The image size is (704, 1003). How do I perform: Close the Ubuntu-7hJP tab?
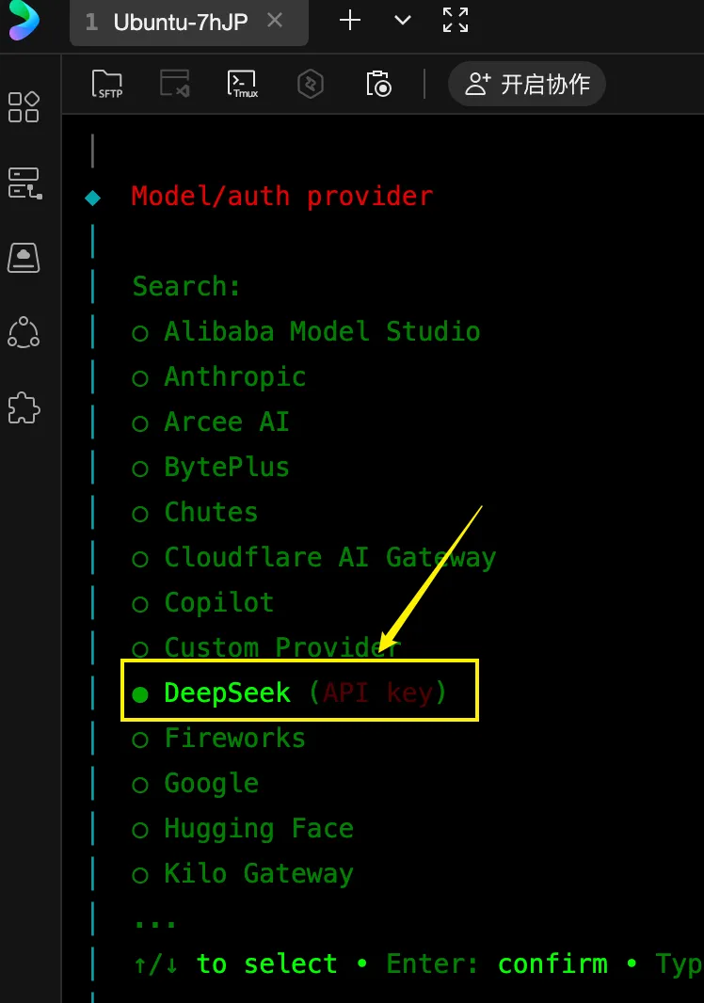[x=275, y=21]
